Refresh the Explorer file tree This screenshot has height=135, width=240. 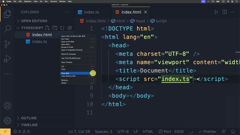(62, 28)
